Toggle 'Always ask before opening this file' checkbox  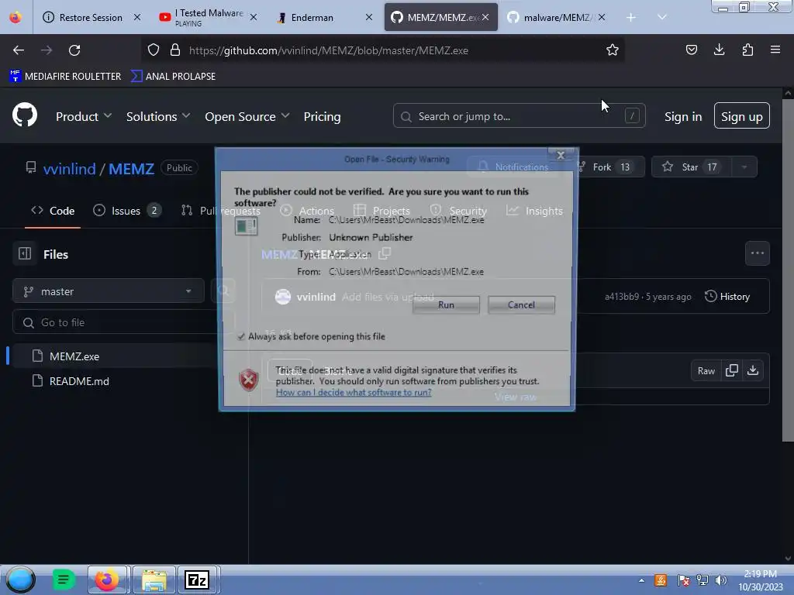click(x=241, y=336)
